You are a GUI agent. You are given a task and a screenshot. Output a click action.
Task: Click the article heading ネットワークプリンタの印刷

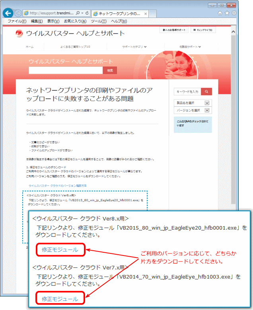[90, 94]
